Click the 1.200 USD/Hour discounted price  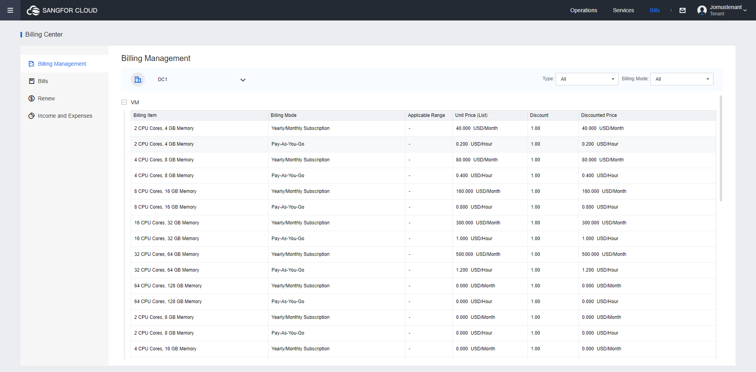[600, 270]
